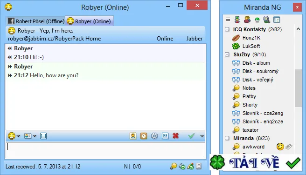Click the contacts people icon in Miranda toolbar
The height and width of the screenshot is (175, 306).
(x=247, y=20)
